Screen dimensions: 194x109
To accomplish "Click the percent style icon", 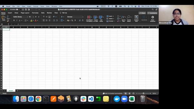I will tap(72, 20).
